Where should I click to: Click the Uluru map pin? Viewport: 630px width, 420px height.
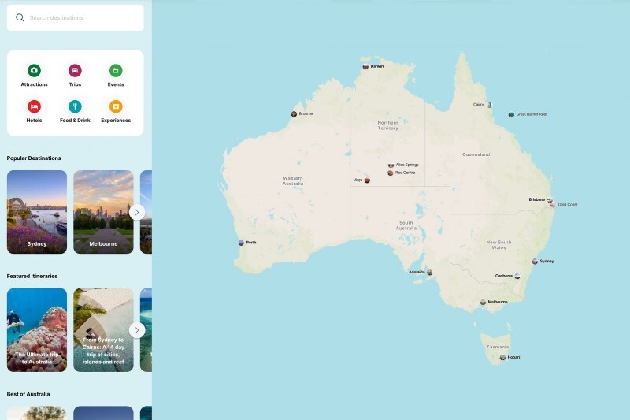point(367,180)
